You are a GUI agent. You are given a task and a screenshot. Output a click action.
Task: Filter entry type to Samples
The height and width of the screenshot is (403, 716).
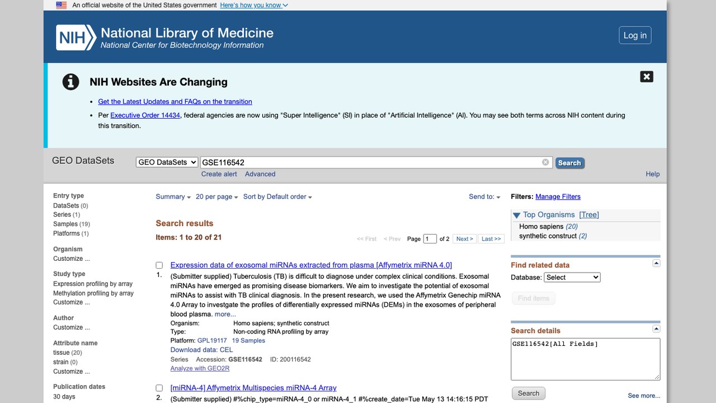[65, 224]
